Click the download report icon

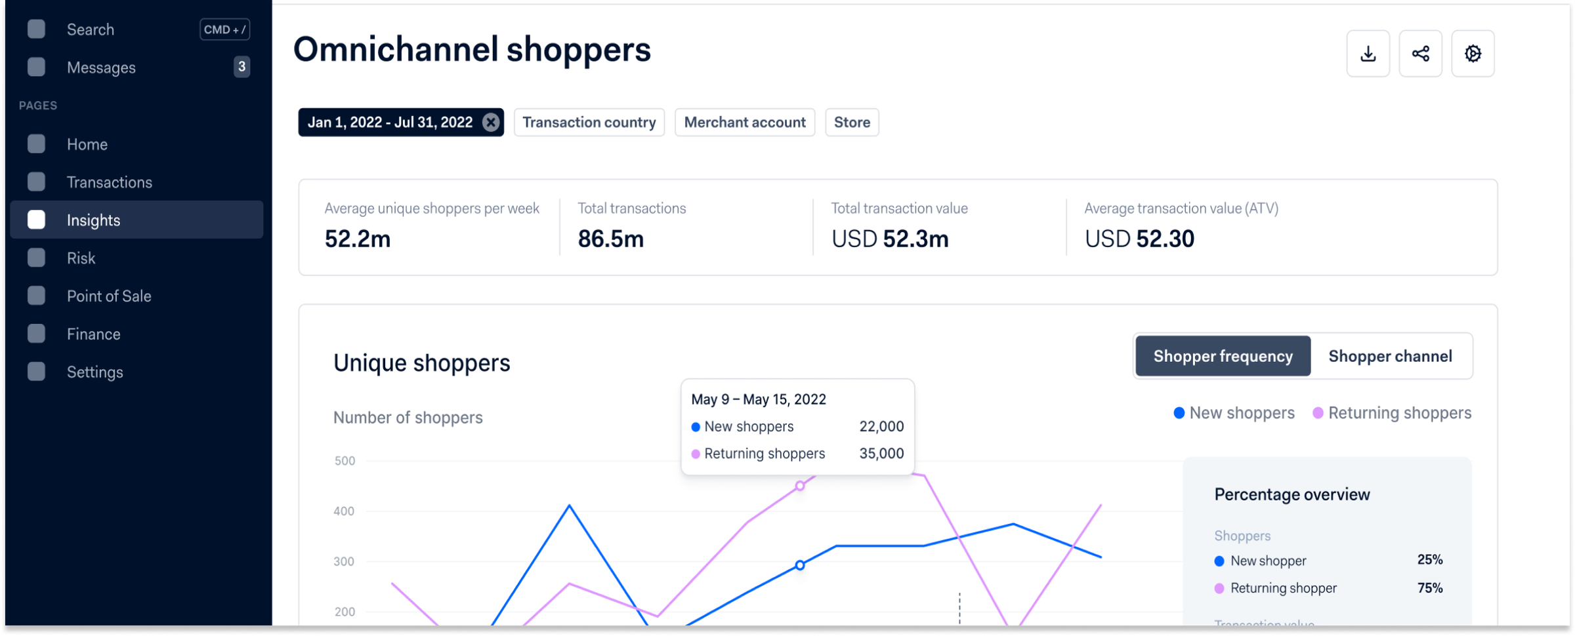[1368, 53]
